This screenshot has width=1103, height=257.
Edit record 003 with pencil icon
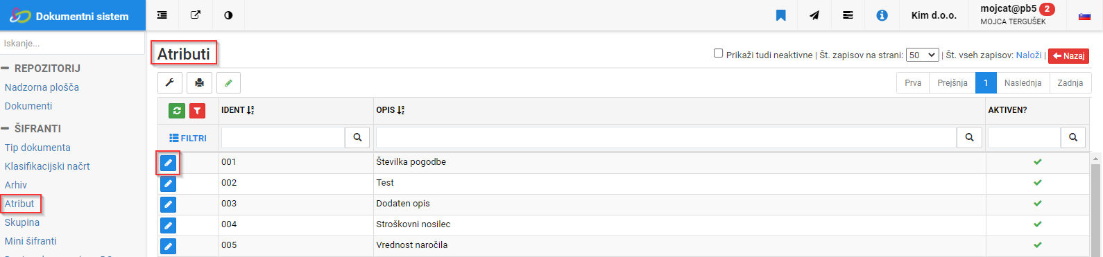pyautogui.click(x=168, y=204)
